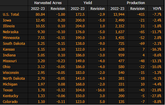Click the Wisconsin yield value 183.0
This screenshot has height=105, width=165.
coord(80,73)
